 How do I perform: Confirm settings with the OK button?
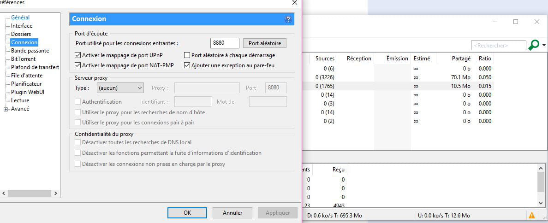[187, 212]
